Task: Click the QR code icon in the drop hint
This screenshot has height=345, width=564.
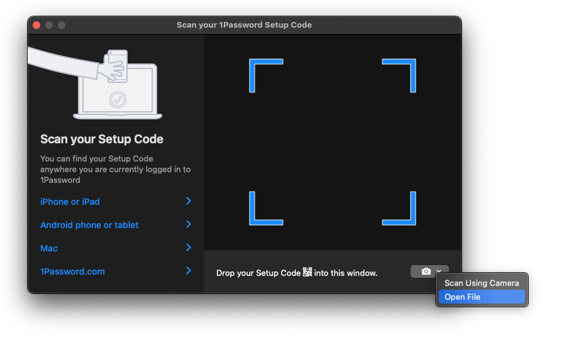Action: click(x=307, y=272)
